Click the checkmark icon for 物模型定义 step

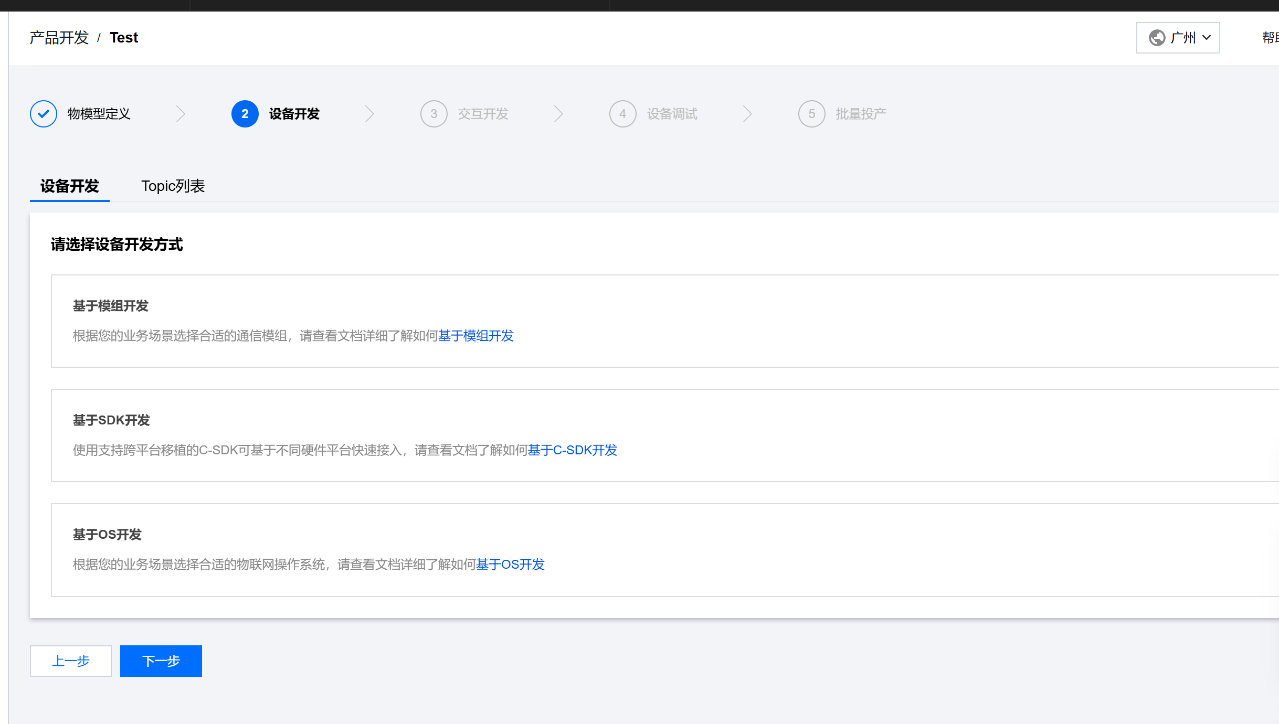pyautogui.click(x=44, y=114)
